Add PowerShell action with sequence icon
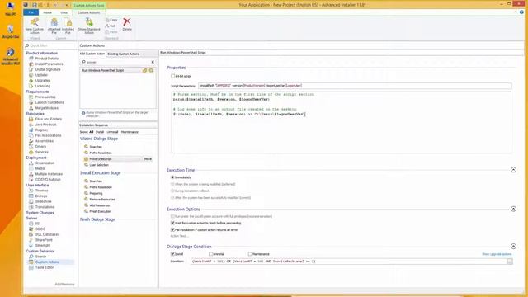Screen dimensions: 528x297 point(151,70)
